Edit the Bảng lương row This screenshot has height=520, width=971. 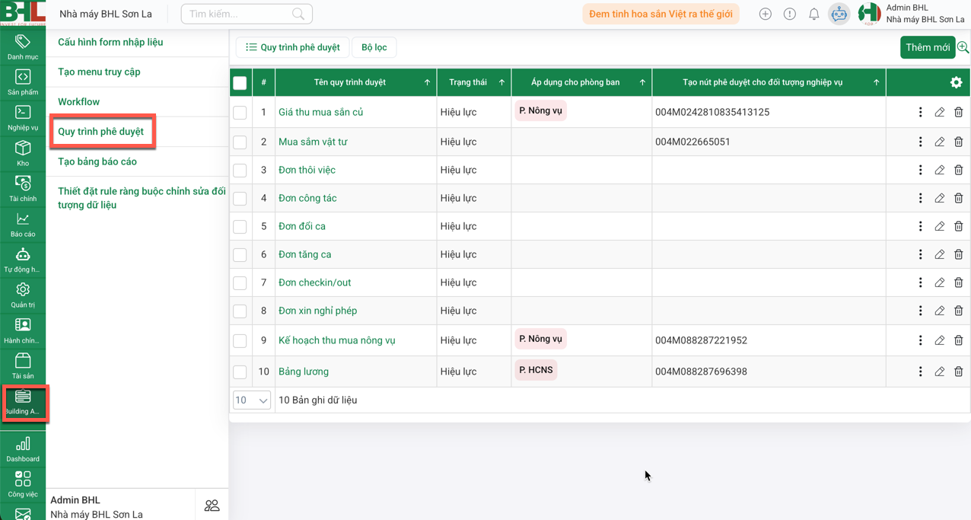(x=940, y=372)
